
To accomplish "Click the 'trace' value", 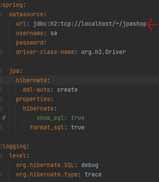I will point(93,175).
